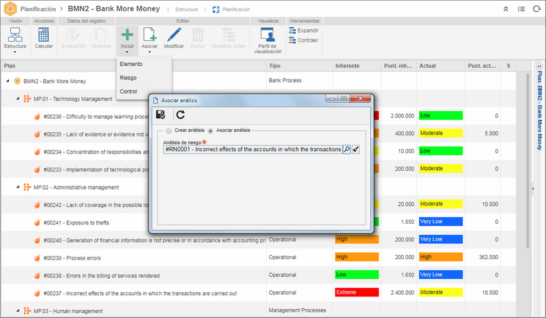Select the Asociar análisis radio button
This screenshot has width=546, height=318.
(210, 131)
